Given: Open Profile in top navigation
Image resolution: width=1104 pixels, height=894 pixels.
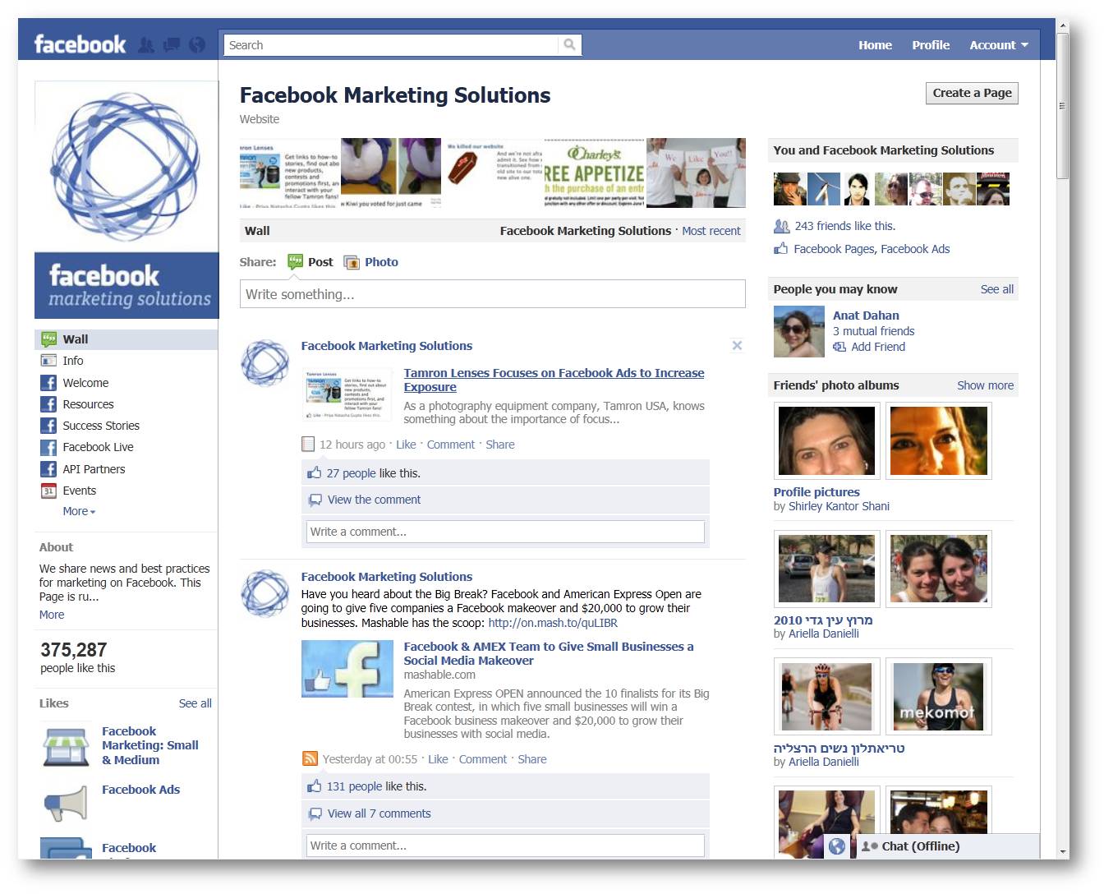Looking at the screenshot, I should [931, 45].
